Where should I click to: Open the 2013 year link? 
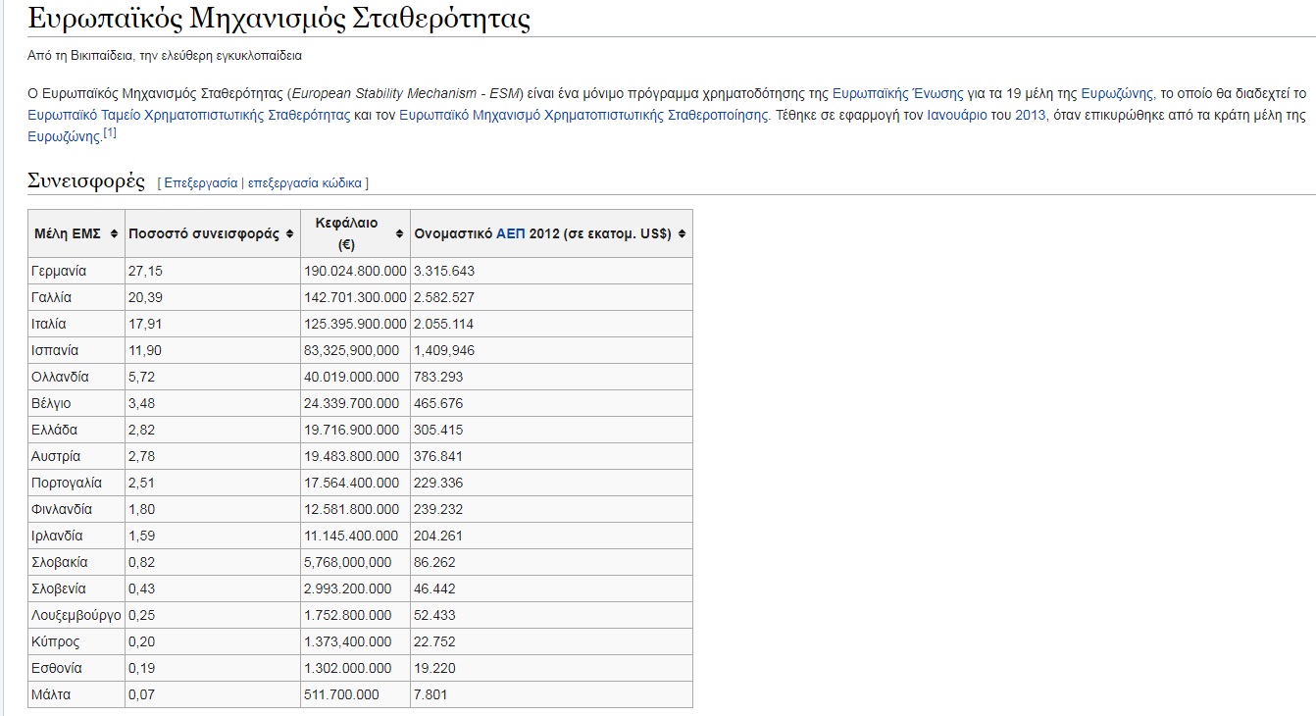(1030, 115)
